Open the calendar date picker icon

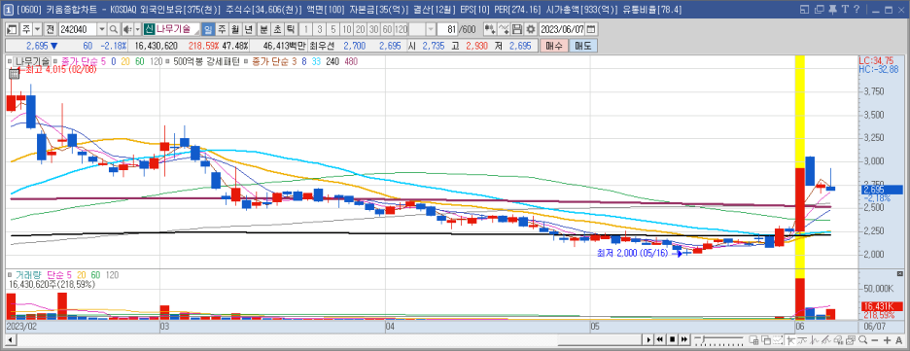(591, 29)
